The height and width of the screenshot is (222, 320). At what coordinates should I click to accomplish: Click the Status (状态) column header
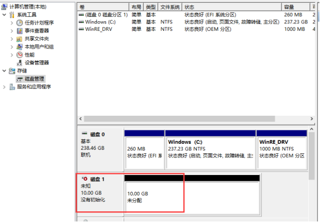[232, 7]
